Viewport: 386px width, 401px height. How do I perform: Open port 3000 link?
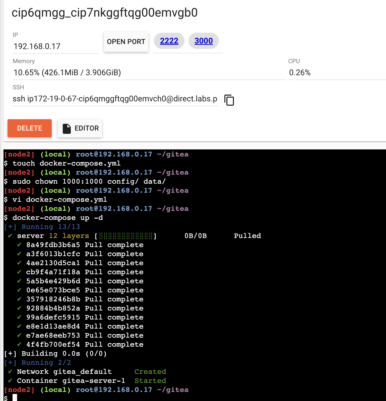point(204,41)
